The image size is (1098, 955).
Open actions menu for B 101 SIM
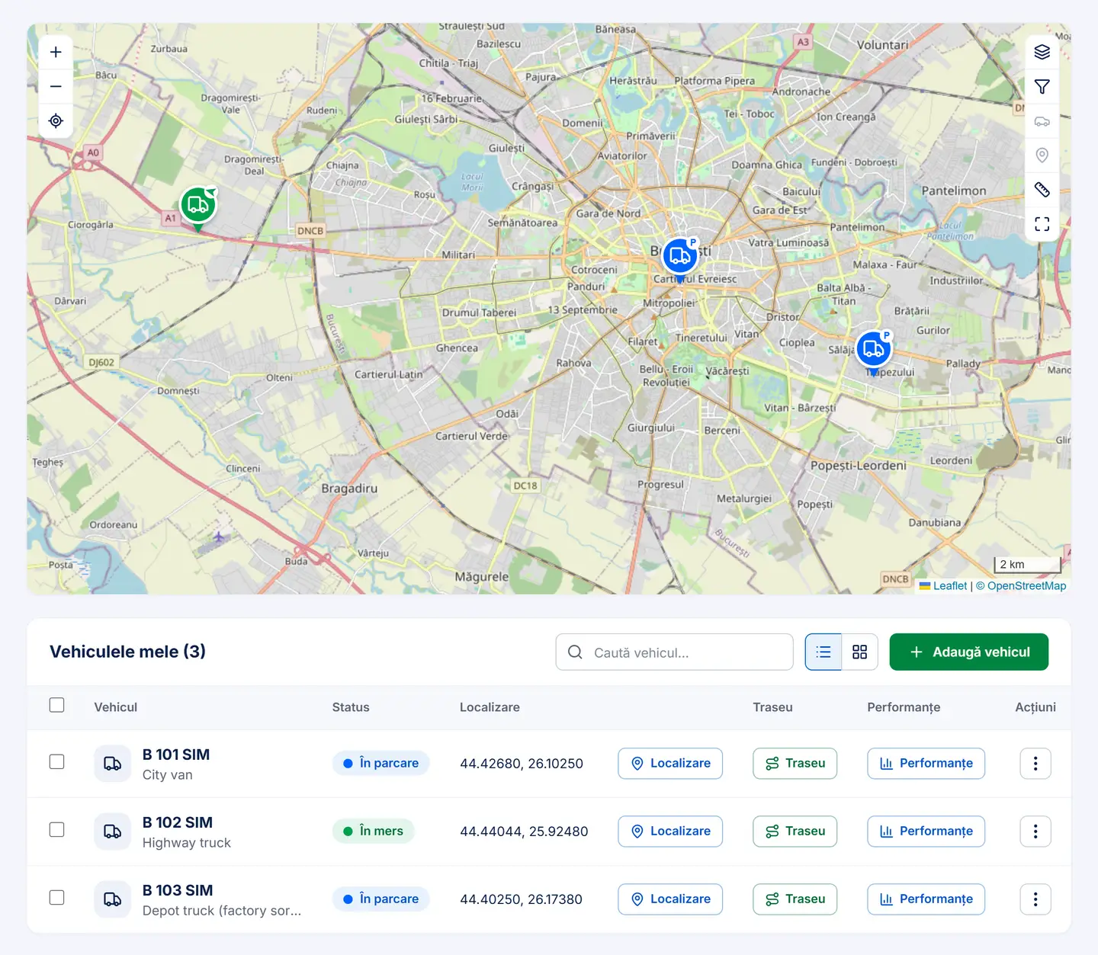(x=1035, y=764)
